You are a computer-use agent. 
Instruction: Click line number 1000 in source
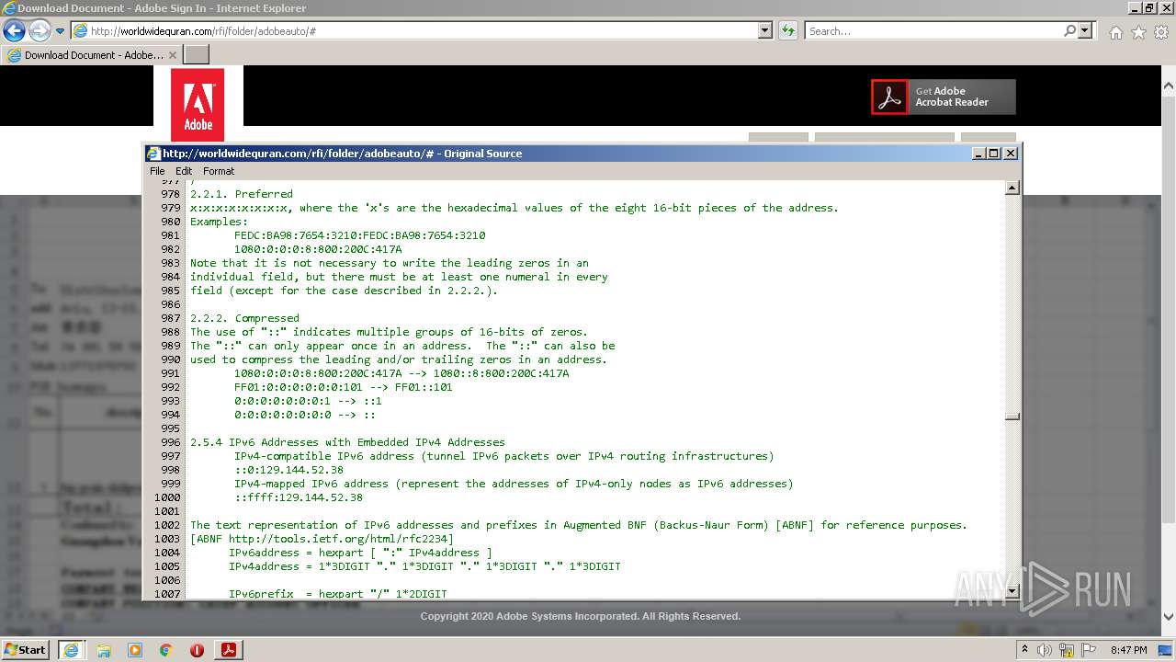coord(167,497)
